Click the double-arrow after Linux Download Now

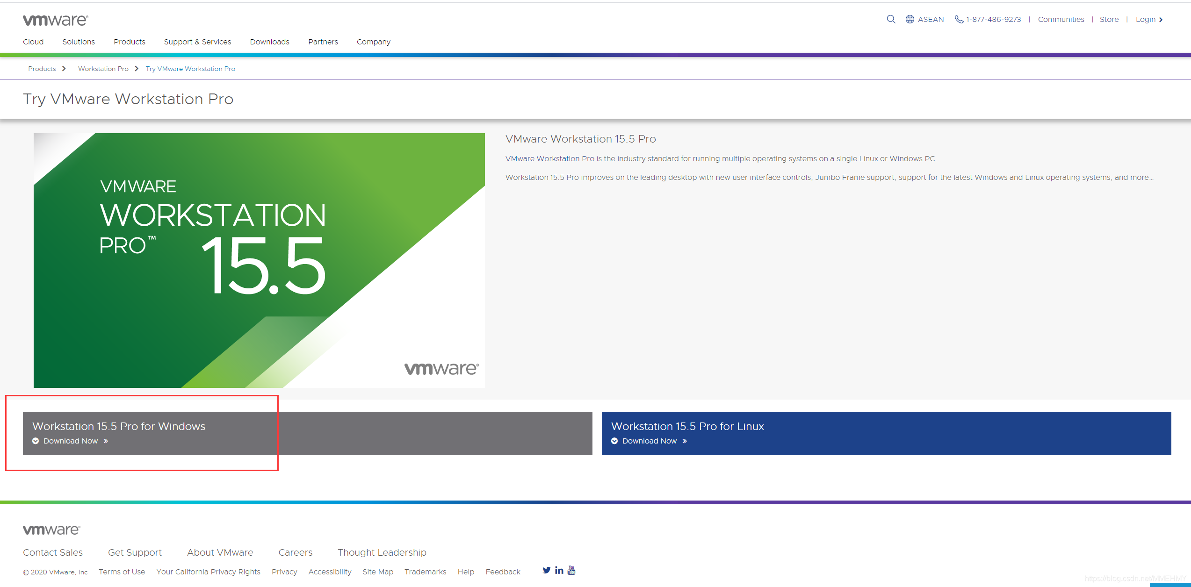tap(685, 441)
